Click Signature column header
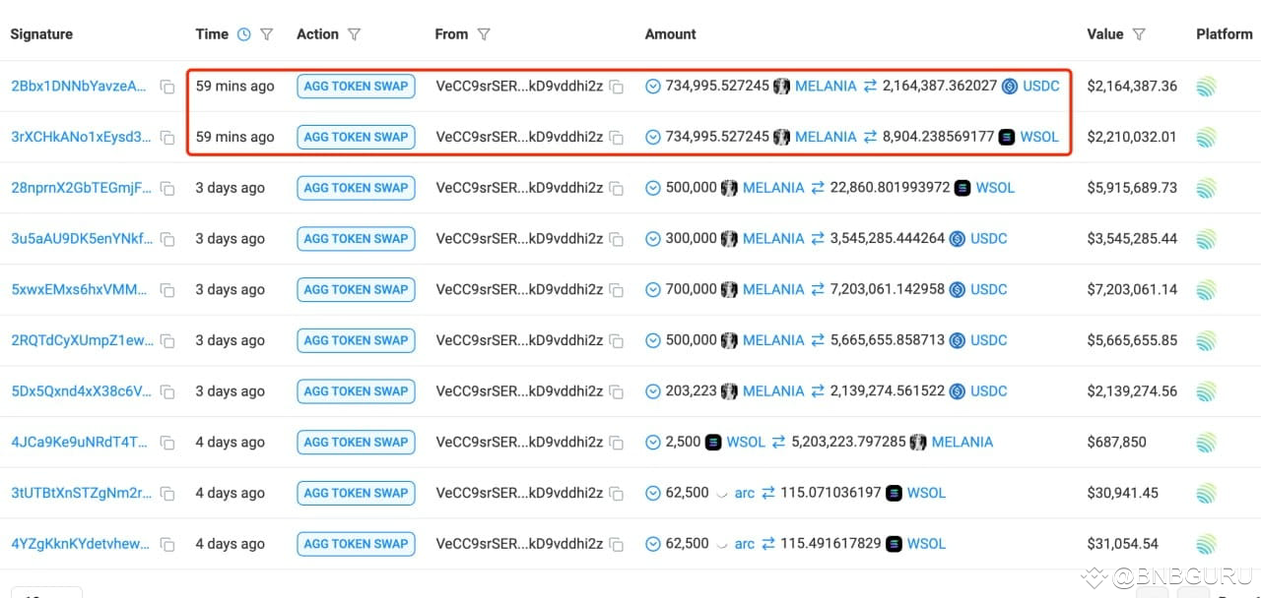Image resolution: width=1261 pixels, height=598 pixels. pos(41,34)
